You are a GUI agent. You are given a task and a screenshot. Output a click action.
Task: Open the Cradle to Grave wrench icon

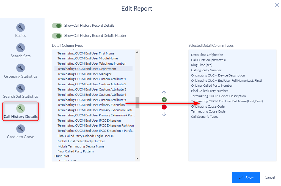coord(21,129)
